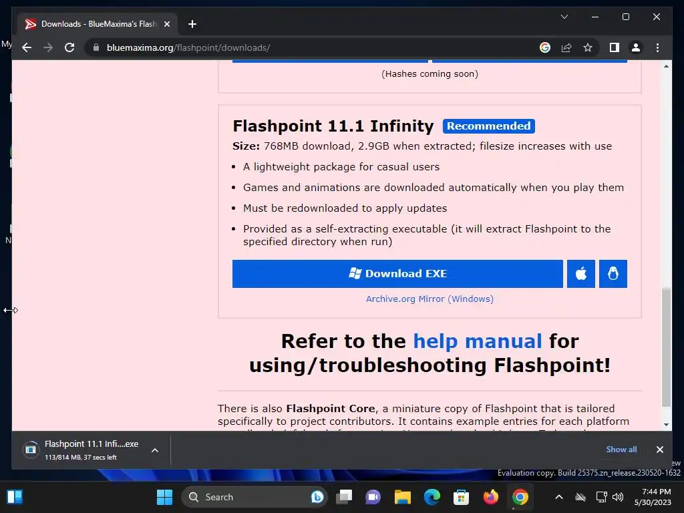The width and height of the screenshot is (684, 513).
Task: Expand the tab search chevron
Action: pos(564,17)
